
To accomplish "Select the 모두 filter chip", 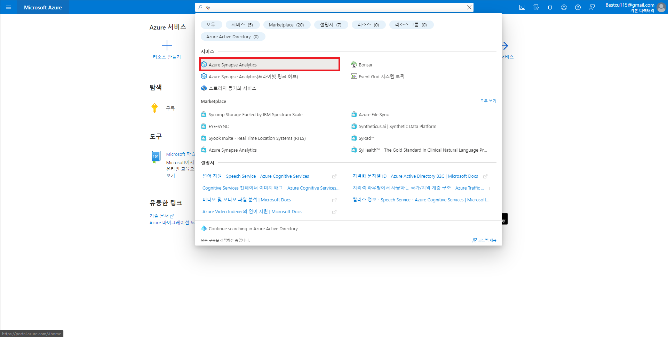I will click(211, 25).
